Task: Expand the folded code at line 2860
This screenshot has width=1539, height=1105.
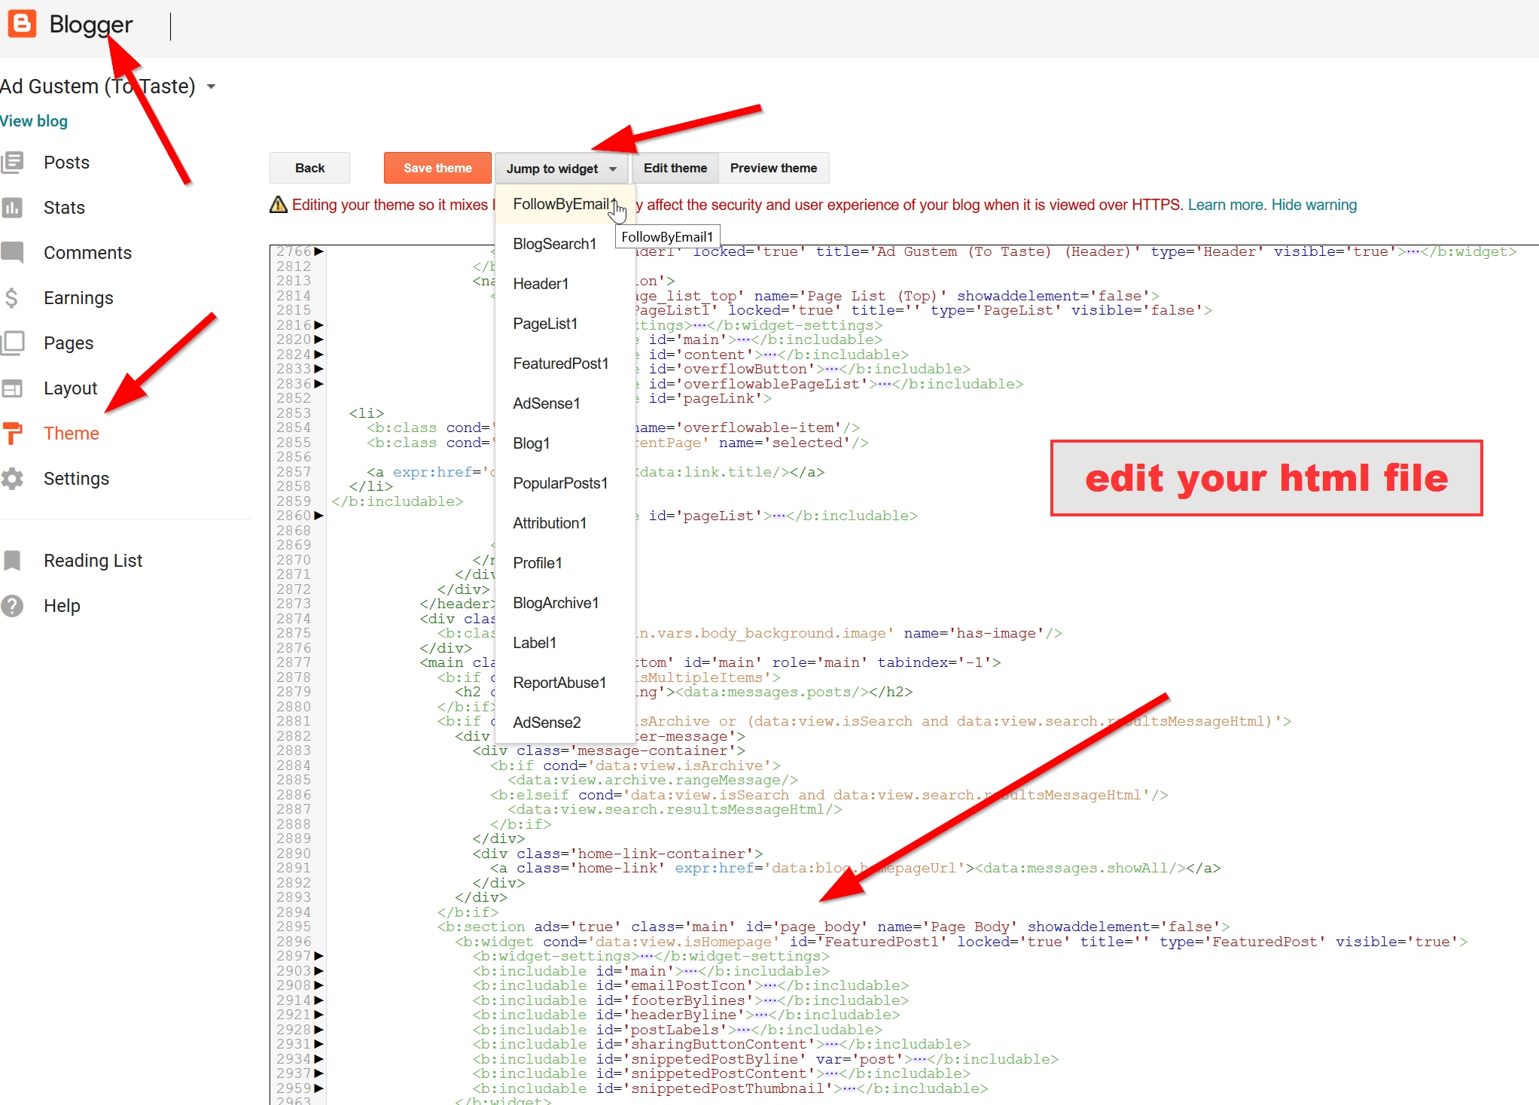Action: 319,516
